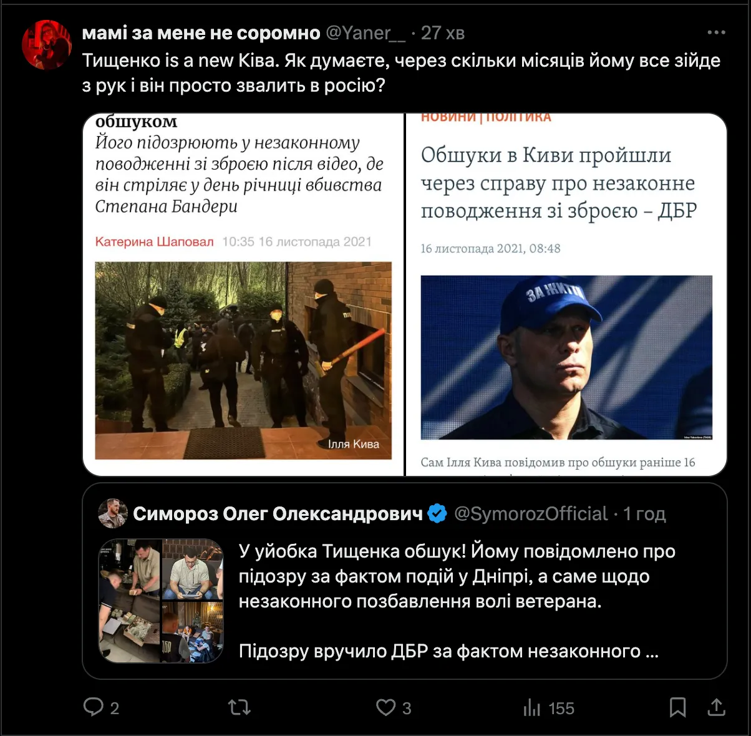View analytics via the bar chart icon
The height and width of the screenshot is (736, 751).
coord(532,707)
